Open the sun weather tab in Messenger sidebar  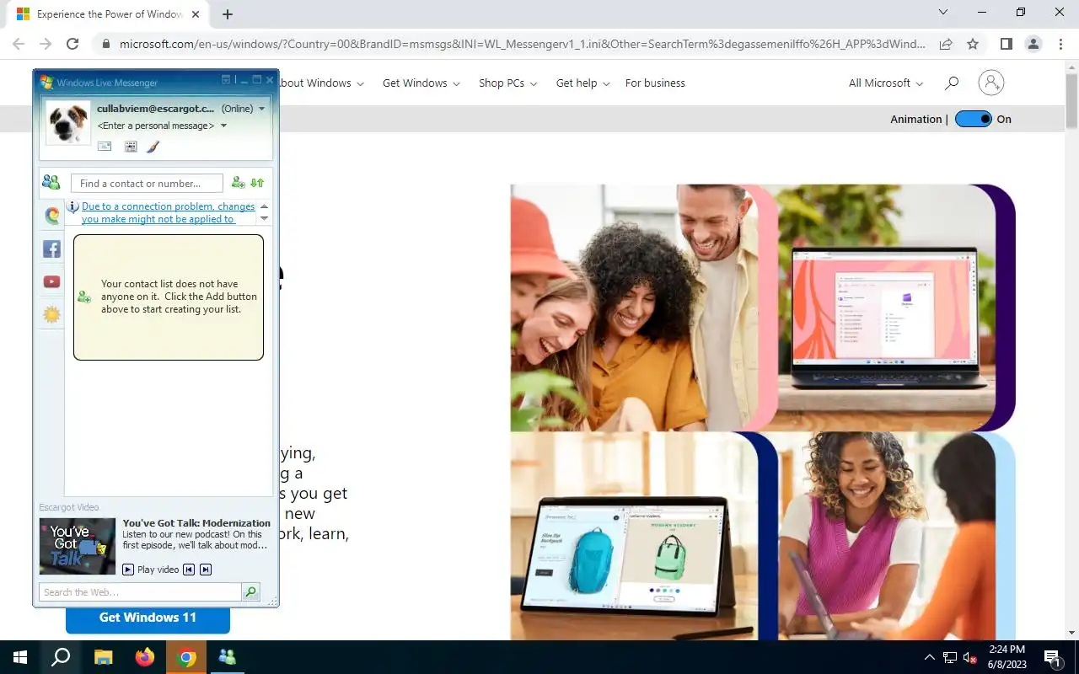click(x=52, y=315)
